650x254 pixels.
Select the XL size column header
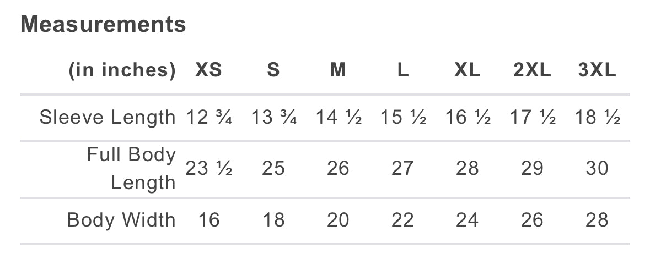point(468,70)
